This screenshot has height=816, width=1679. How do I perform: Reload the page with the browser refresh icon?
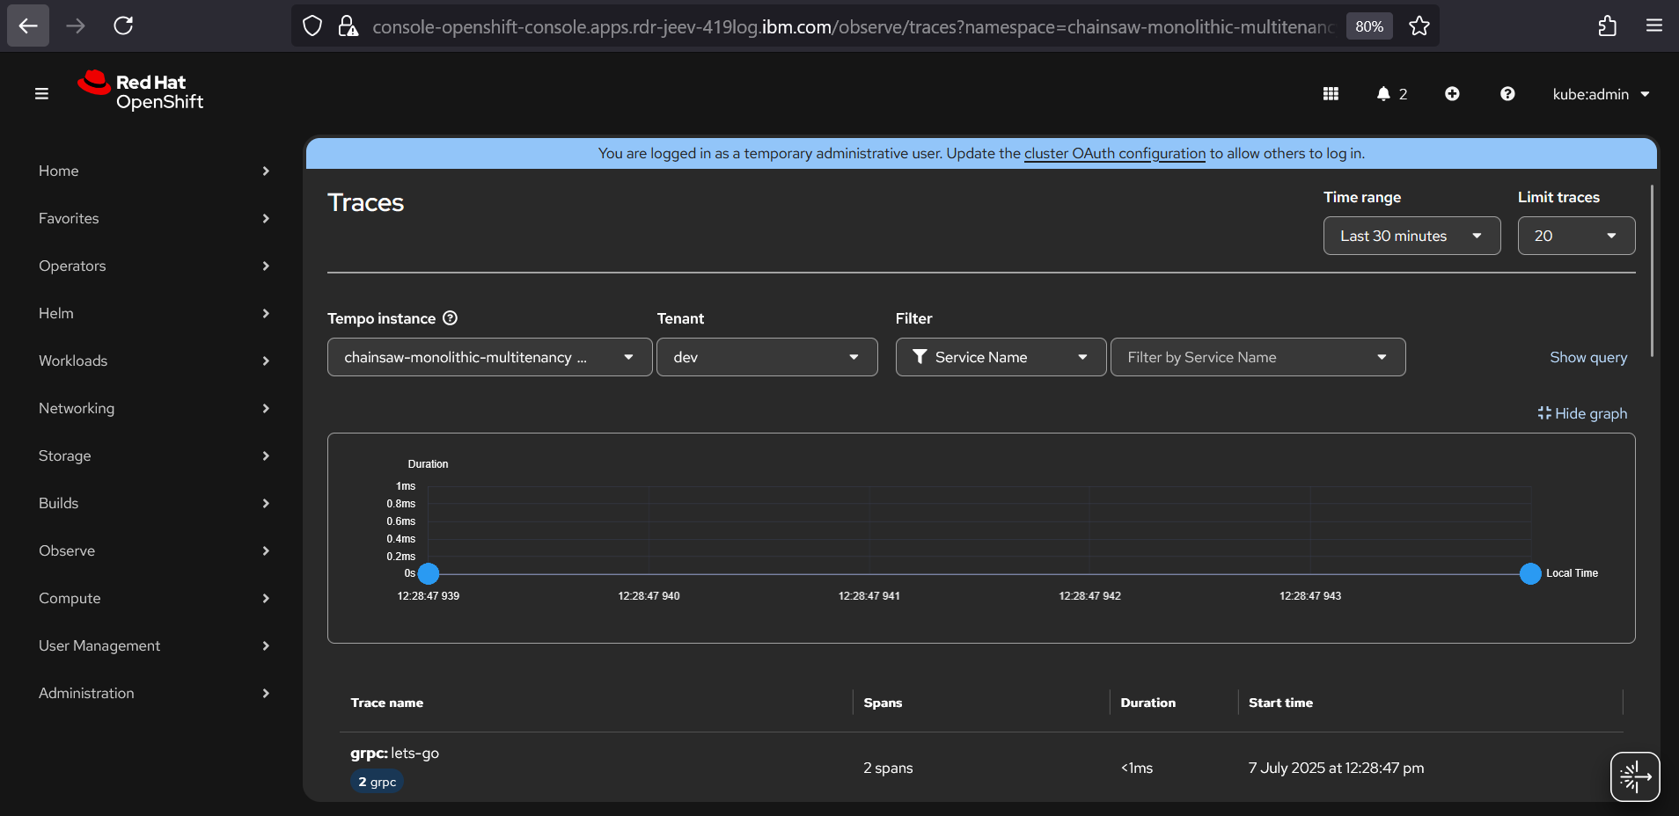(x=123, y=25)
